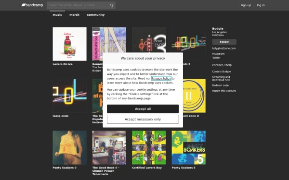Screen dimensions: 289x180
Task: Open Budgie's Instagram link
Action: pyautogui.click(x=218, y=54)
